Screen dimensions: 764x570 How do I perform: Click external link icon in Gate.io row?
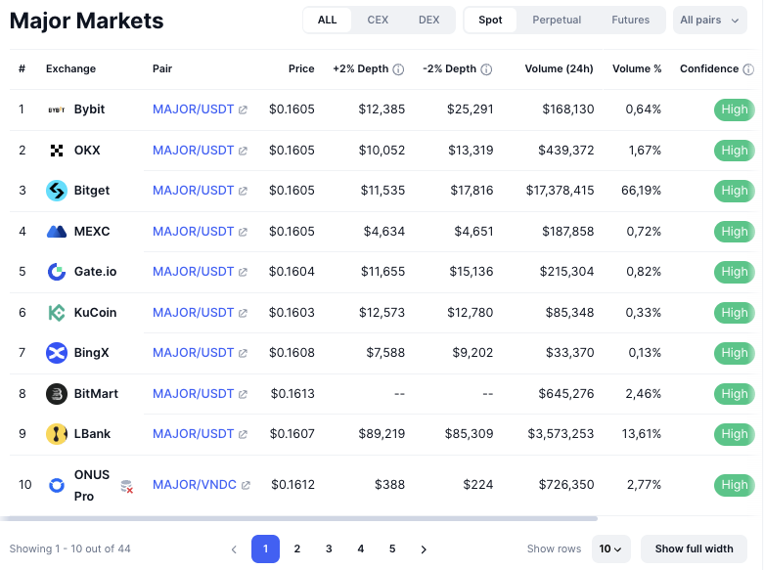tap(243, 273)
